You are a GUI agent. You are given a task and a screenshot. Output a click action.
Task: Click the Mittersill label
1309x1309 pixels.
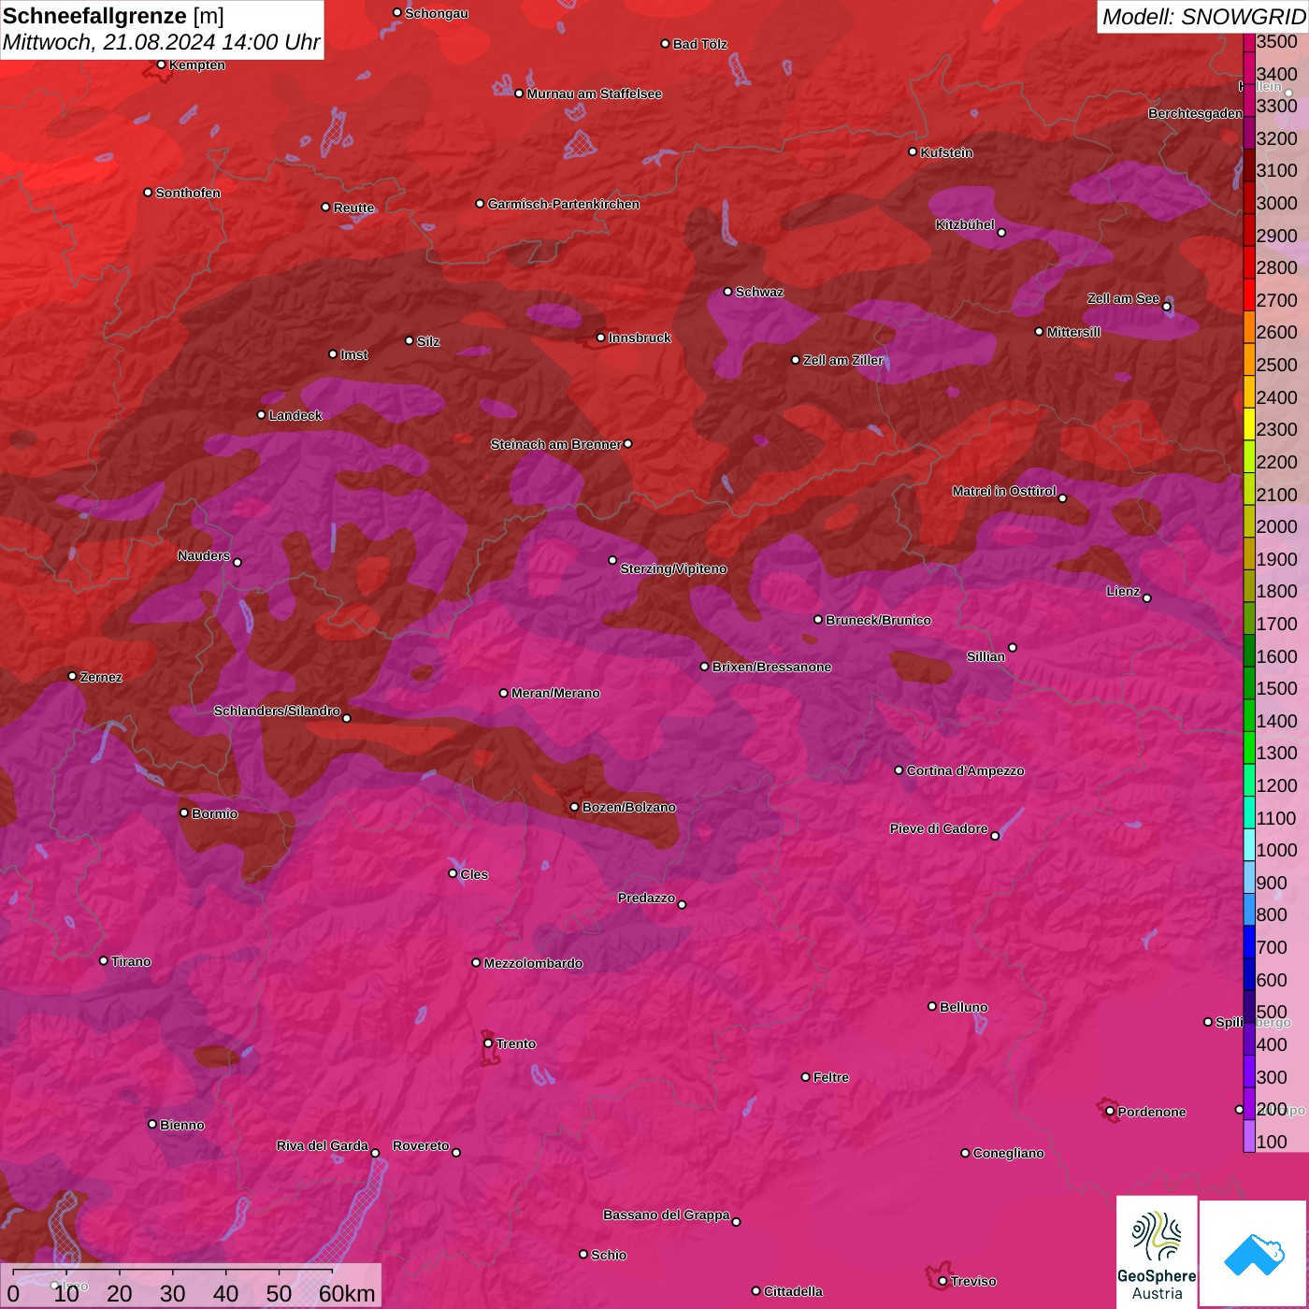tap(1073, 332)
